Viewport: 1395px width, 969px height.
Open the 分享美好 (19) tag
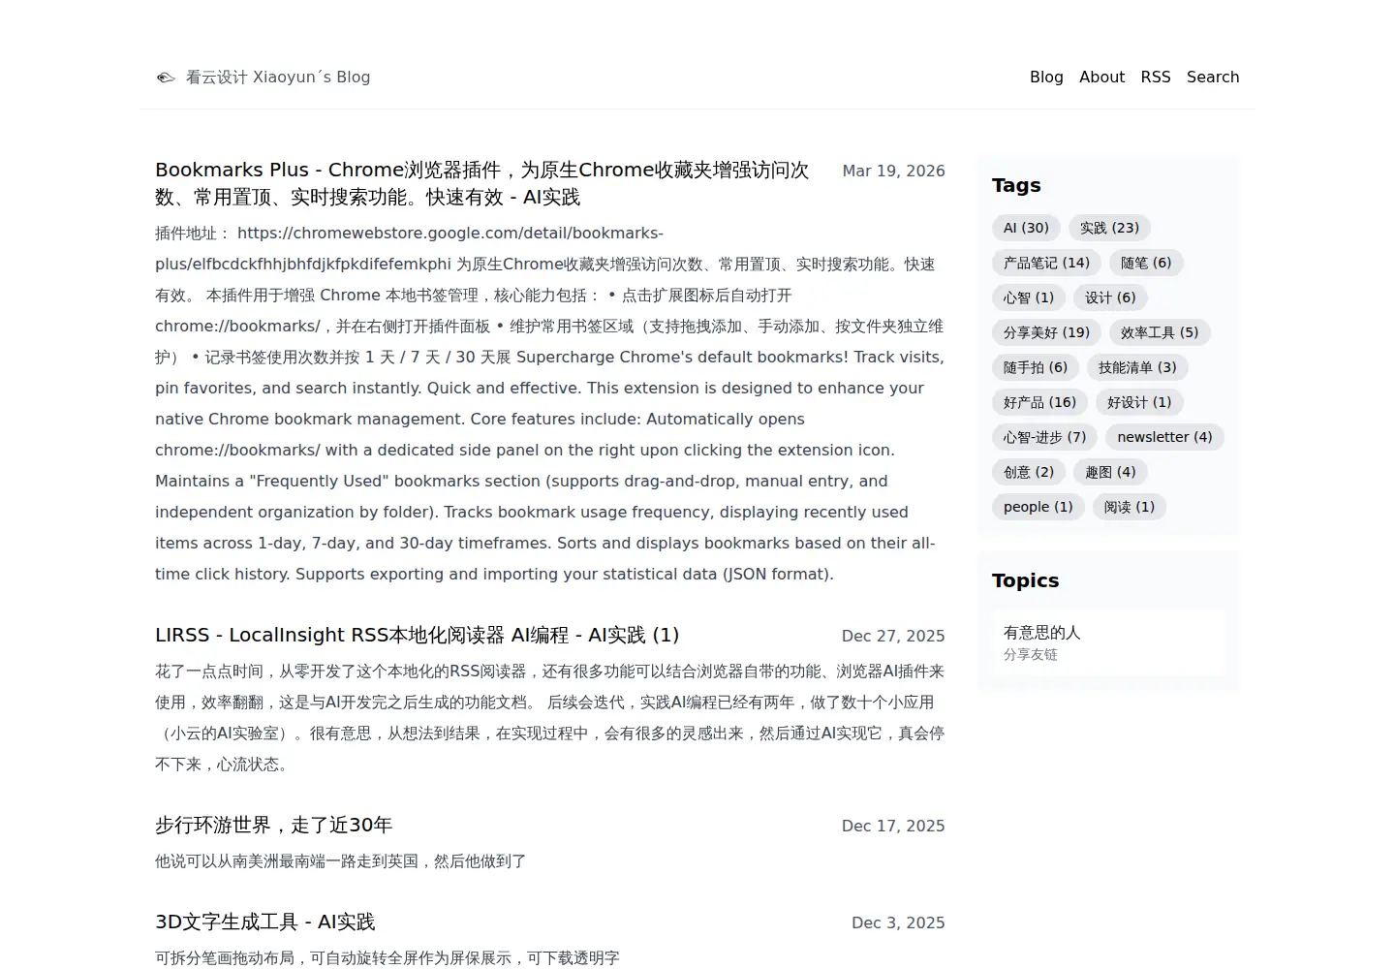pyautogui.click(x=1046, y=332)
